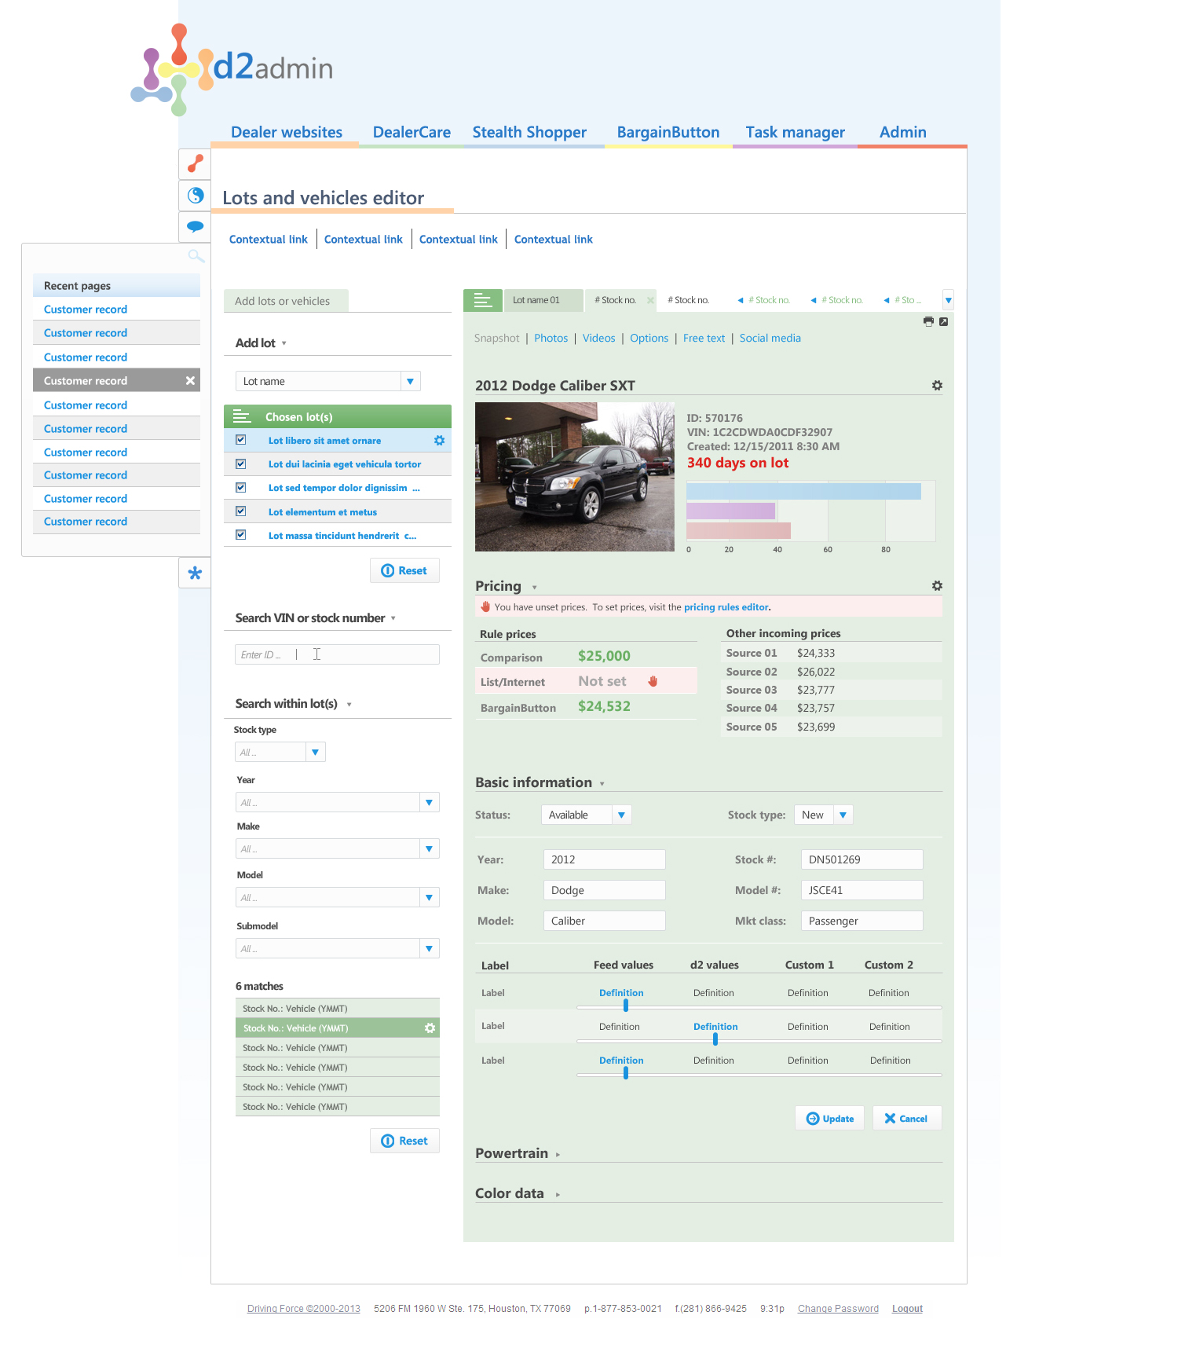Open the Stock type New dropdown
The height and width of the screenshot is (1352, 1178).
pyautogui.click(x=843, y=815)
